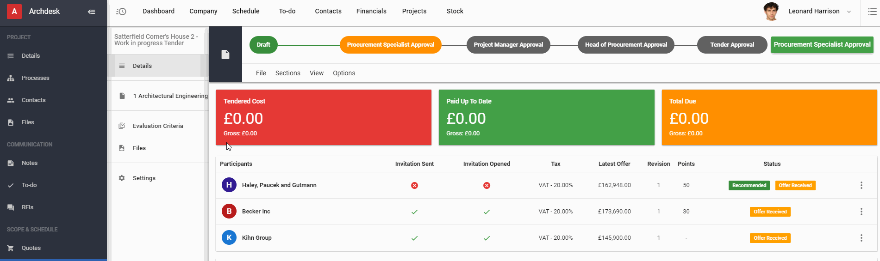The width and height of the screenshot is (880, 261).
Task: Click the Draft workflow stage
Action: (x=263, y=45)
